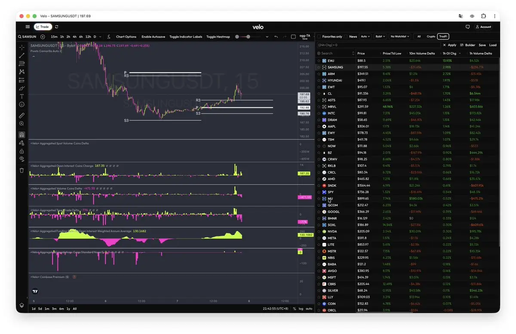Screen dimensions: 516x334
Task: Select the TradFi market tab
Action: (x=443, y=37)
